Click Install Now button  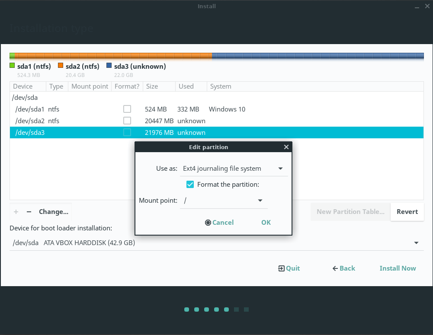tap(398, 268)
